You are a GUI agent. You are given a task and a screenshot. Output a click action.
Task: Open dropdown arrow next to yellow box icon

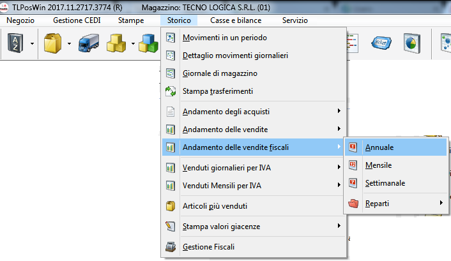(x=68, y=44)
